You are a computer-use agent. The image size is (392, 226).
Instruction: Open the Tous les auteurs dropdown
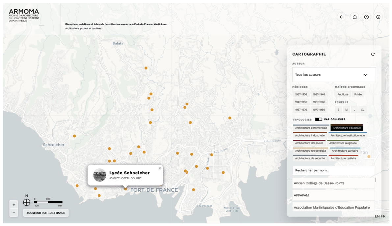point(334,75)
